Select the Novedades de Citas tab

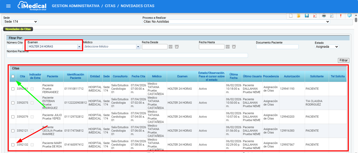click(x=18, y=29)
